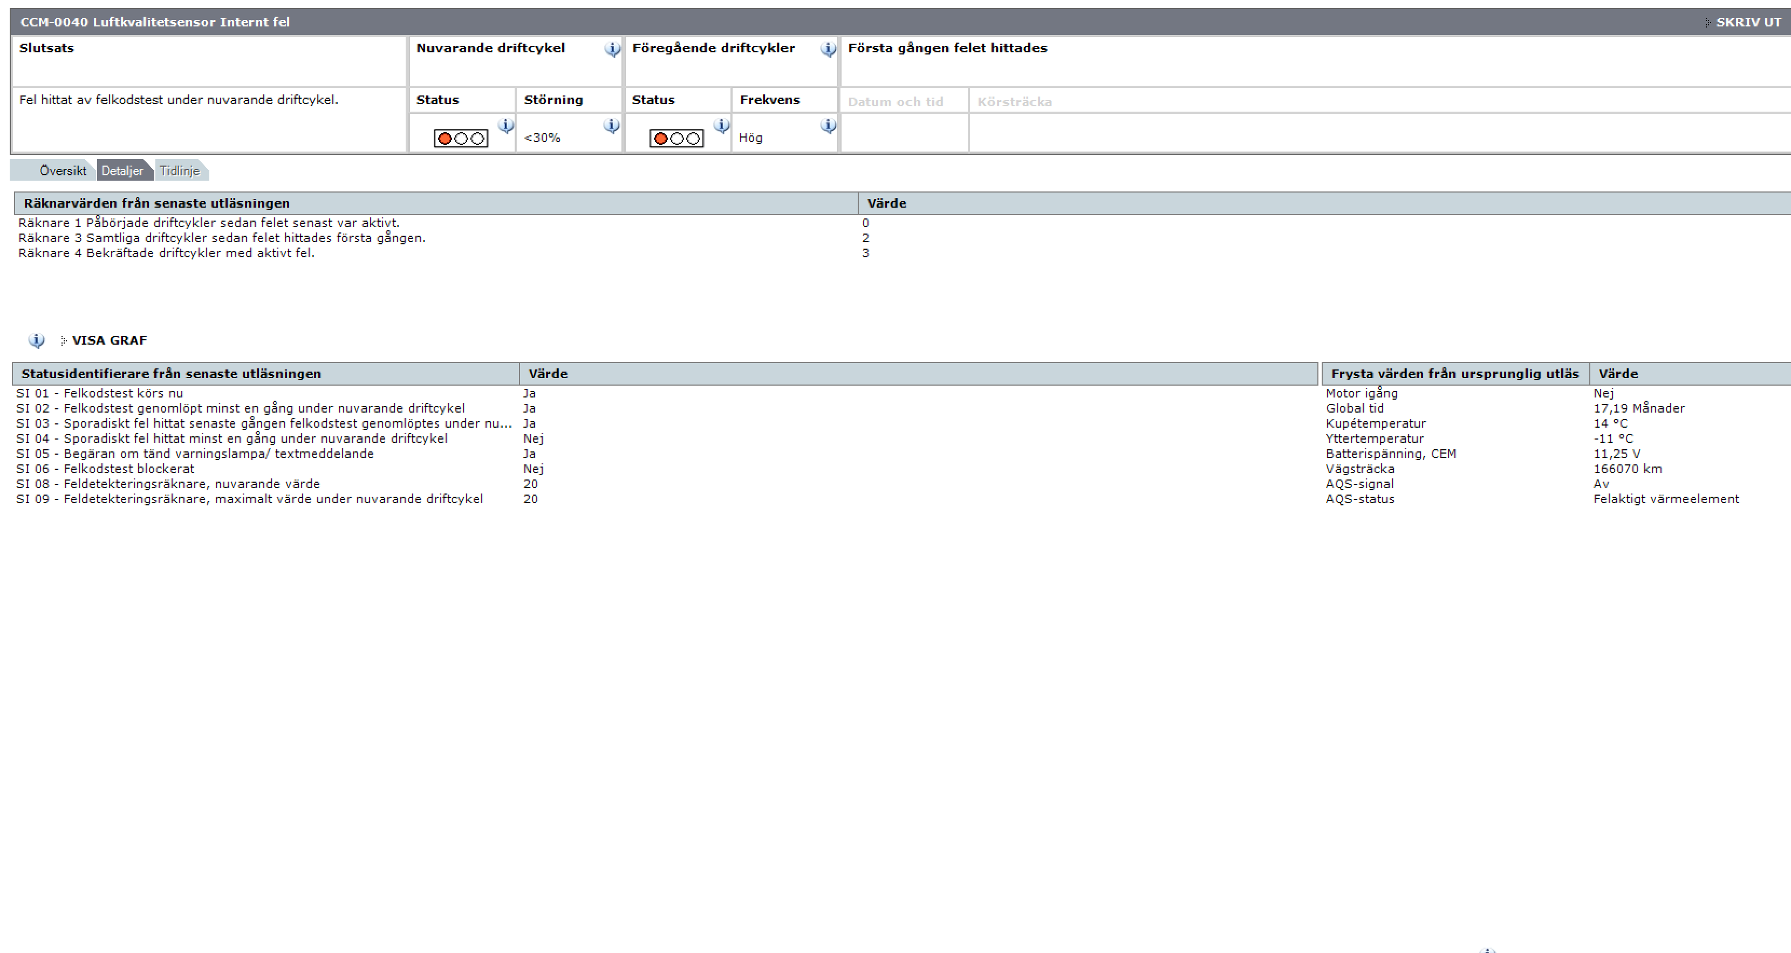Open info icon in current-cycle Status cell
Screen dimensions: 1791x953
pos(505,125)
